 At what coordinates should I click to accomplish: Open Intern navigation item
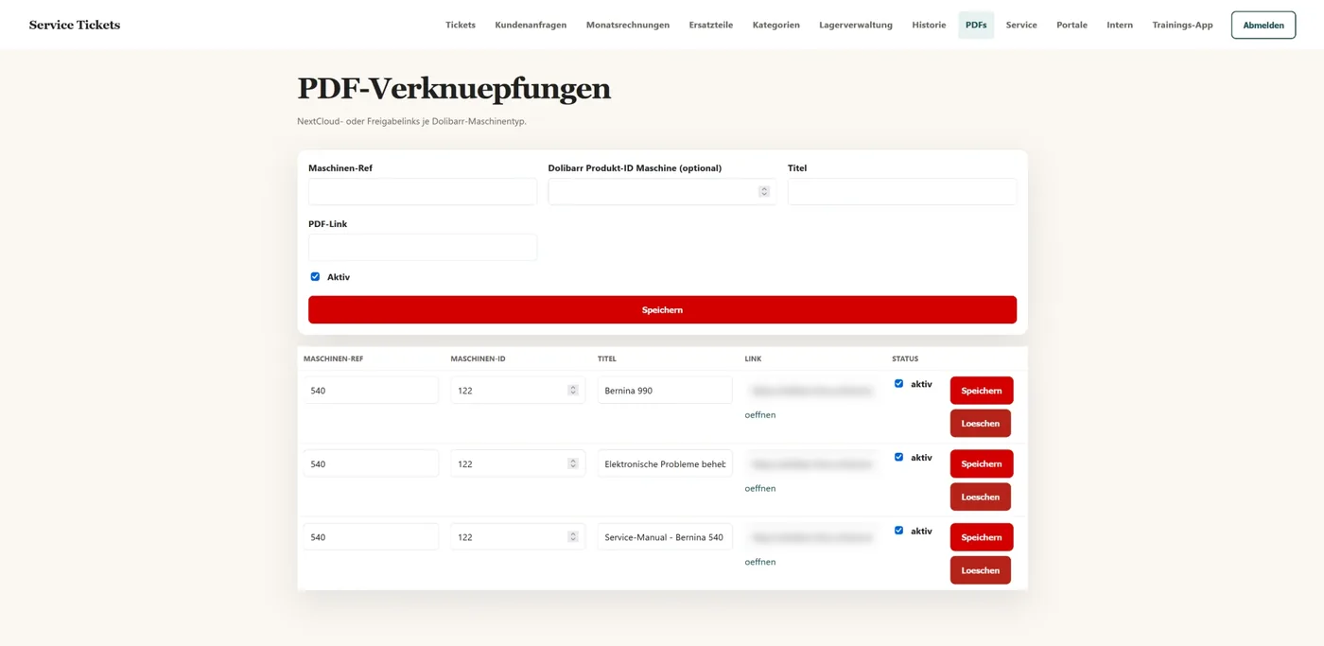(x=1120, y=25)
